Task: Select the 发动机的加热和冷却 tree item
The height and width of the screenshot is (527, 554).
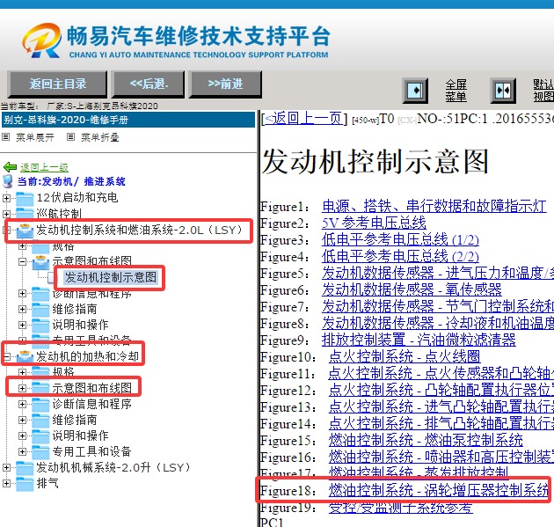Action: click(x=88, y=356)
